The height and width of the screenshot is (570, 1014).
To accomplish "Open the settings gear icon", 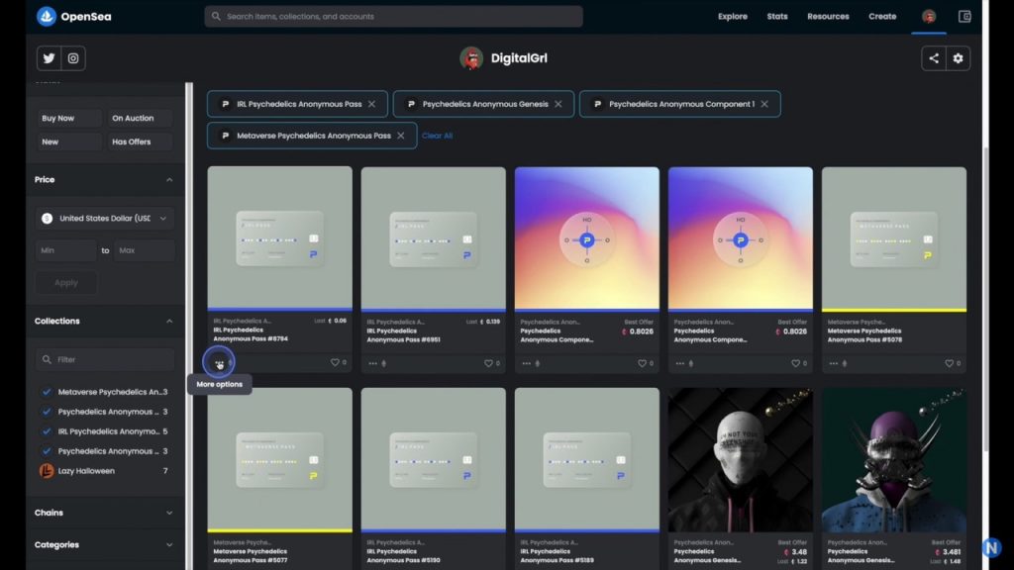I will coord(958,58).
